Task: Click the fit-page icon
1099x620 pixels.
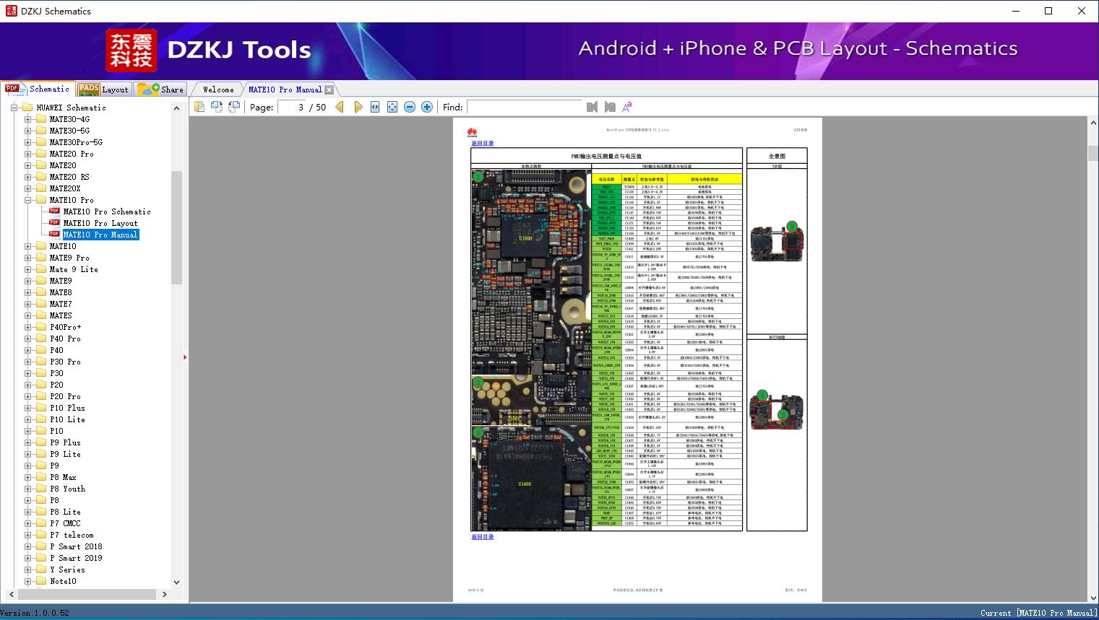Action: (392, 107)
